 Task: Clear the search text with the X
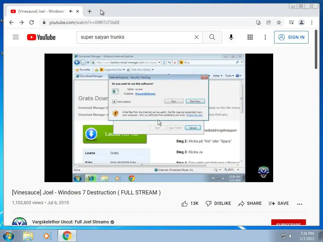[x=197, y=37]
